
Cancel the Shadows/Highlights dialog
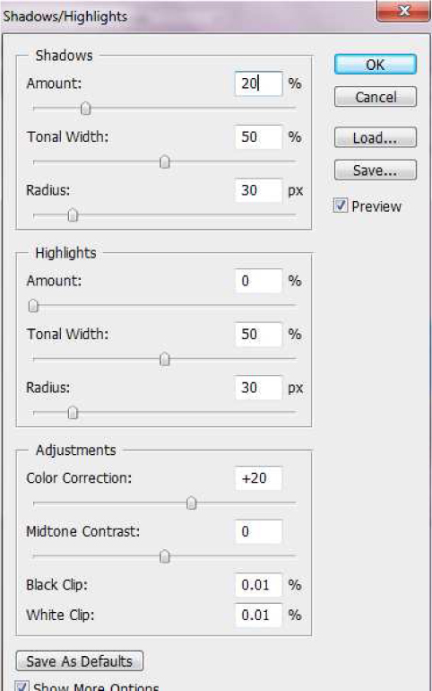click(376, 97)
